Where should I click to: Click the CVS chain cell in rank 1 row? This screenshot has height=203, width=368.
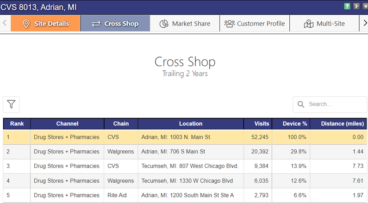coord(121,137)
